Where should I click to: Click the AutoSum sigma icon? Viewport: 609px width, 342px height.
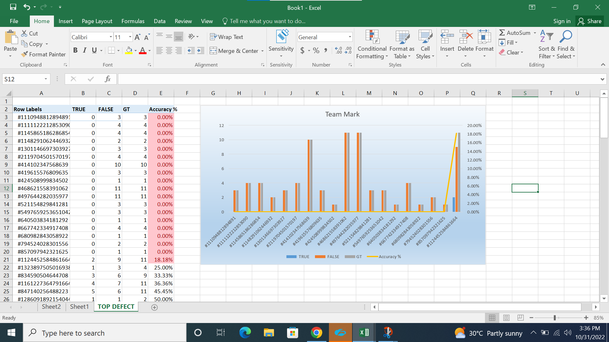pyautogui.click(x=502, y=33)
